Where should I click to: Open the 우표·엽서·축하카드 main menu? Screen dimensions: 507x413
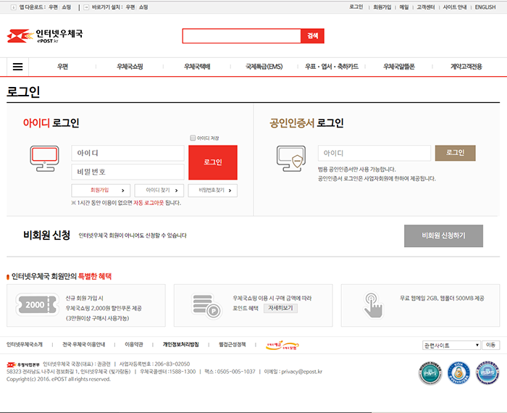click(332, 67)
